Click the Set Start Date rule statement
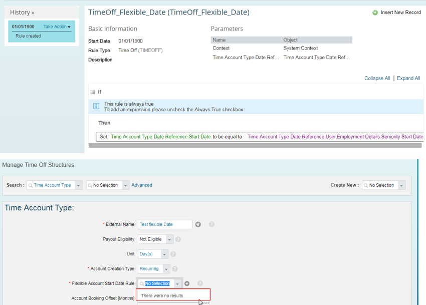 coord(260,137)
